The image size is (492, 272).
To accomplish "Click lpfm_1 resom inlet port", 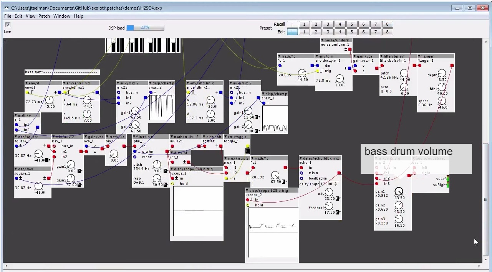I will pos(135,157).
